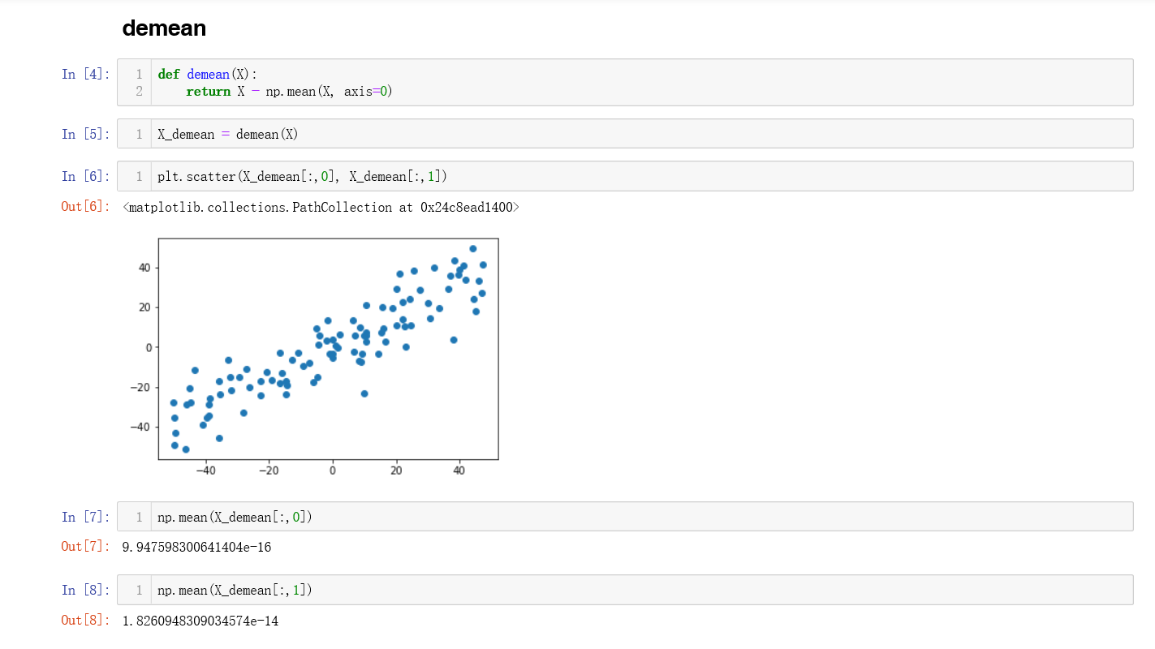Click the Out[7]: prompt label
Viewport: 1155px width, 649px height.
pos(85,547)
